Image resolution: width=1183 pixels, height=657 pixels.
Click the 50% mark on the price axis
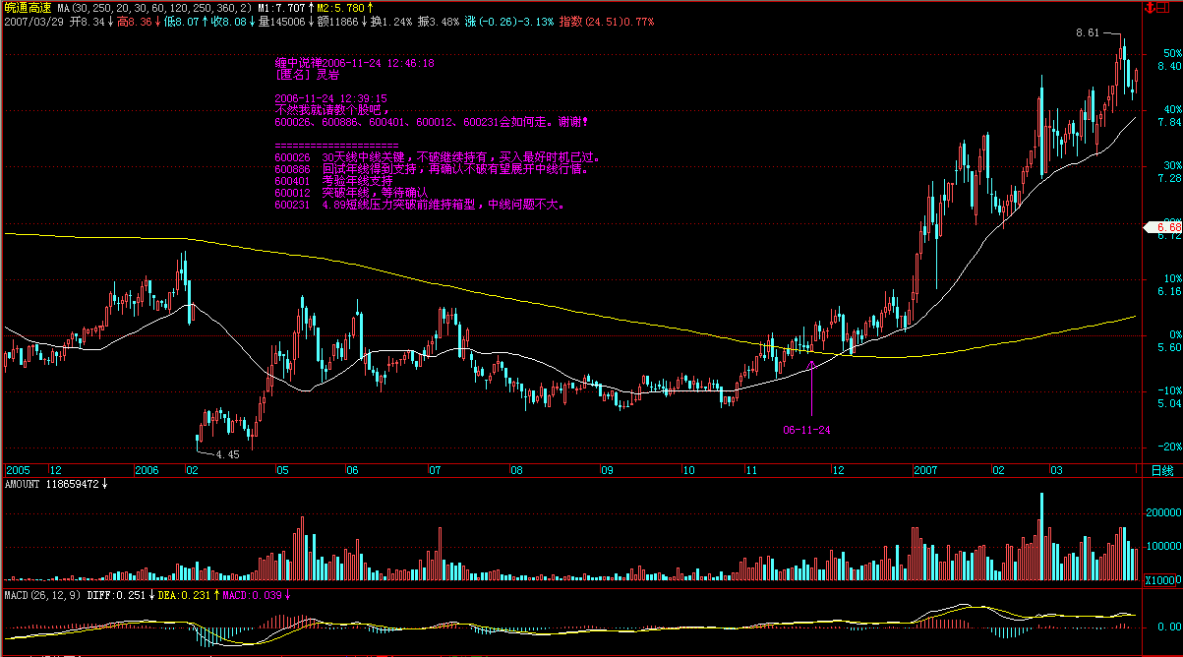coord(1170,52)
